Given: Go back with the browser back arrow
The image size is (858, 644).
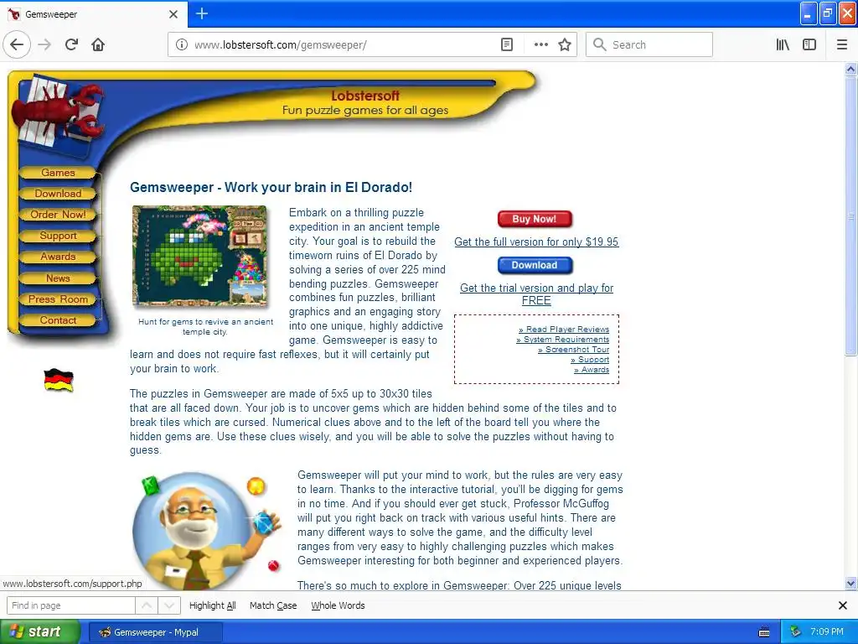Looking at the screenshot, I should [17, 44].
